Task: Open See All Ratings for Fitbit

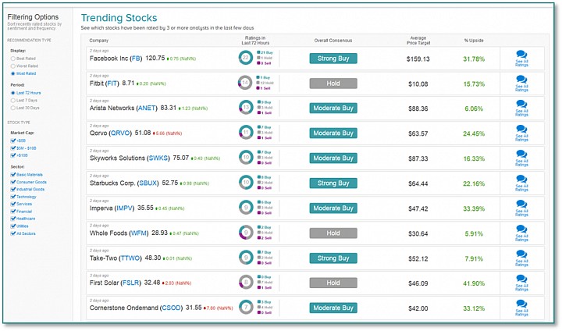Action: coord(521,84)
